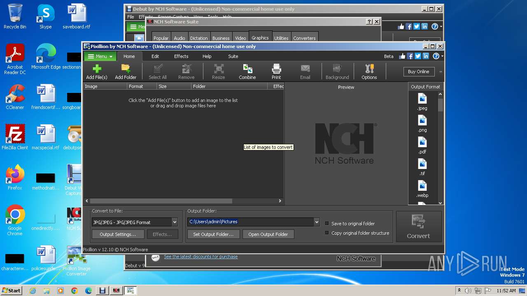Open the Help tab

click(x=207, y=56)
